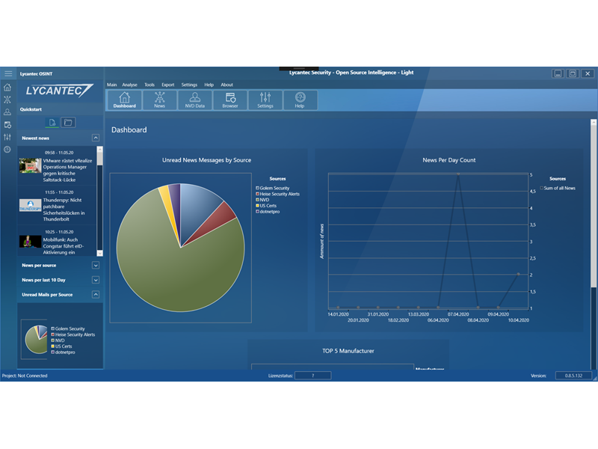Click Golem Security in sidebar Unread Mails legend
This screenshot has height=449, width=598.
pos(68,329)
